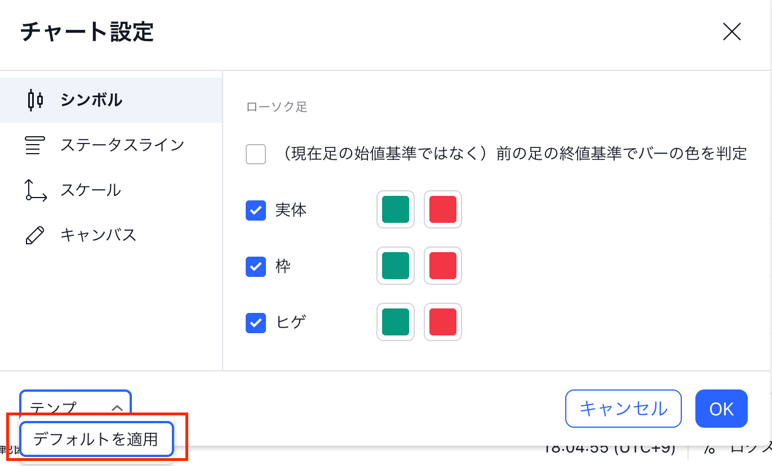Image resolution: width=772 pixels, height=466 pixels.
Task: Click the キャンセル button
Action: pos(623,409)
